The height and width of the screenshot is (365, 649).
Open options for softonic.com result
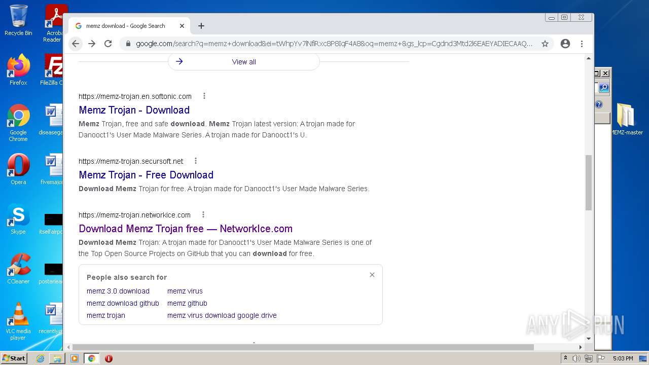click(204, 96)
